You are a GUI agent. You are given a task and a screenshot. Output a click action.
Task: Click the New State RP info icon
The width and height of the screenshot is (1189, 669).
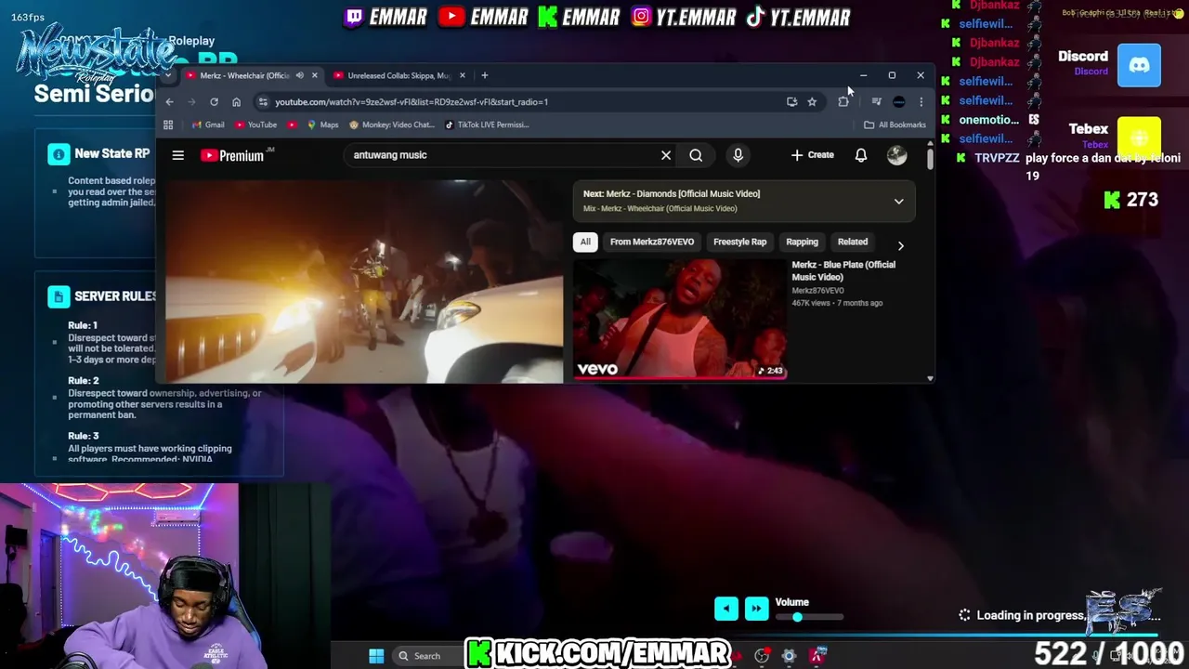point(59,154)
